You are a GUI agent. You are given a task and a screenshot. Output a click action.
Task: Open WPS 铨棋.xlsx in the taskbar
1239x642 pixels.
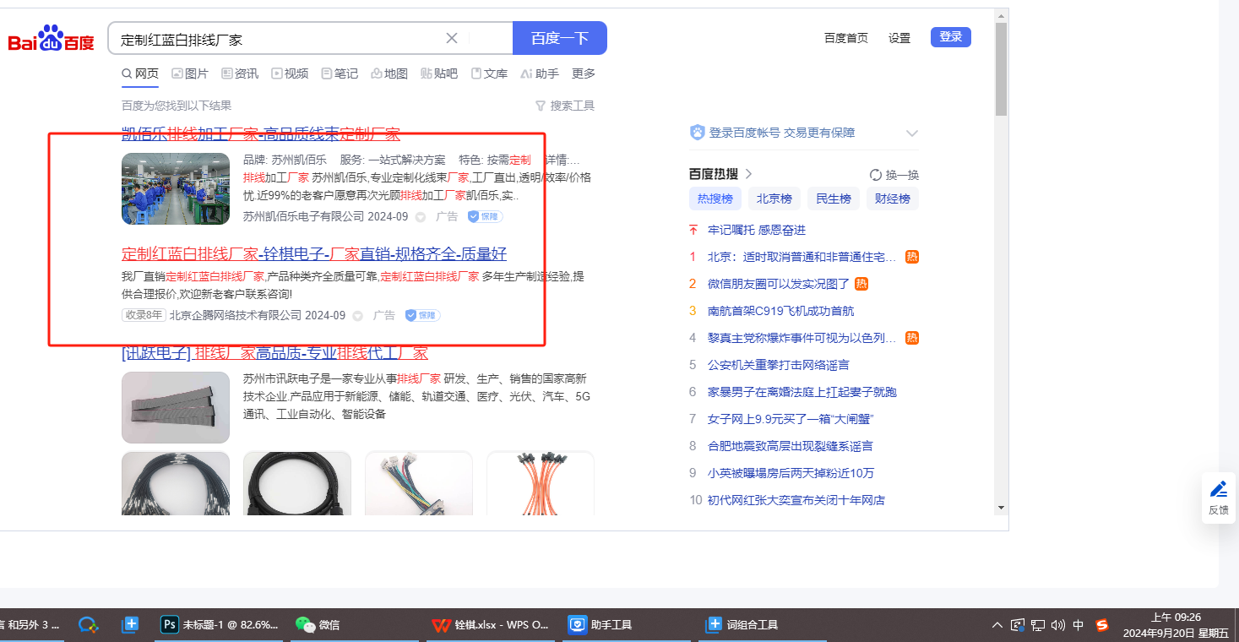pyautogui.click(x=492, y=625)
